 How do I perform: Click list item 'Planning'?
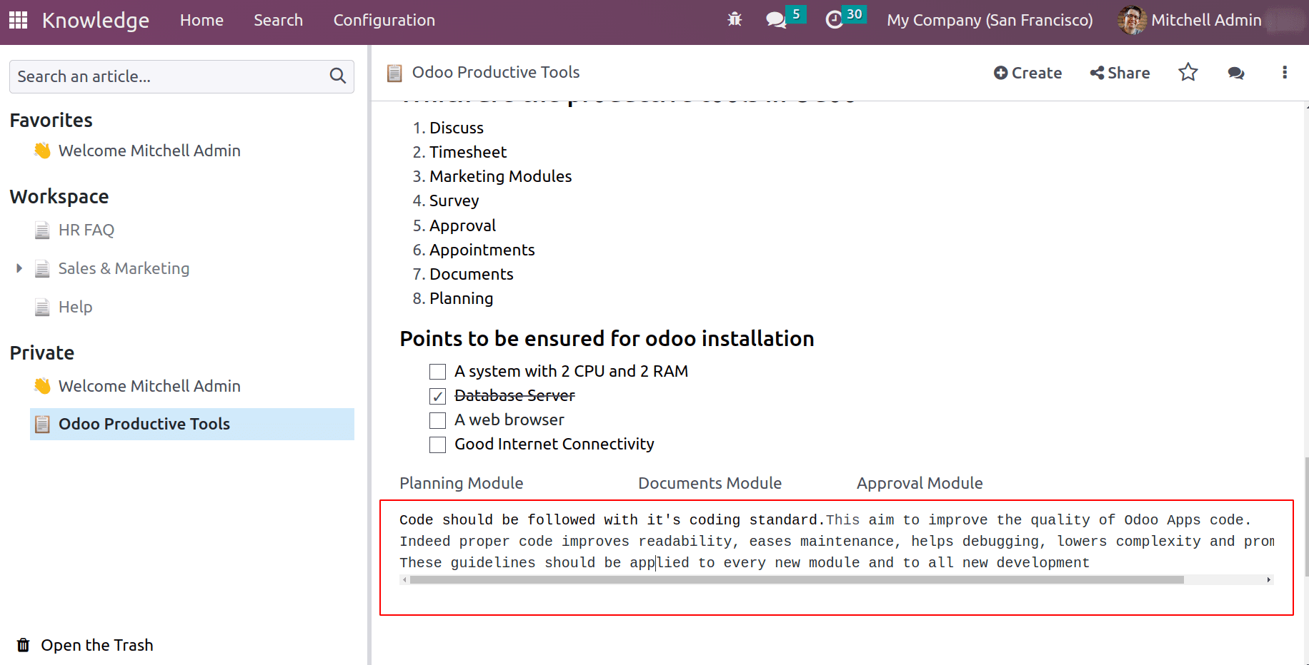click(462, 298)
